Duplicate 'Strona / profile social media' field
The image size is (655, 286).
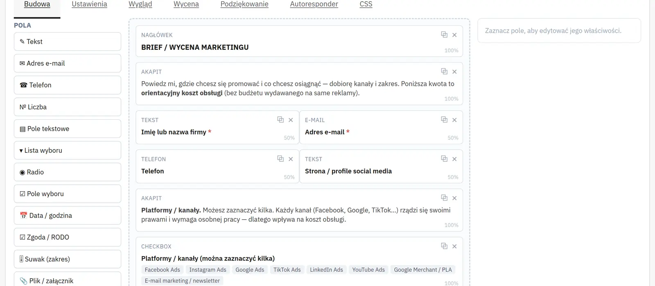(x=444, y=159)
